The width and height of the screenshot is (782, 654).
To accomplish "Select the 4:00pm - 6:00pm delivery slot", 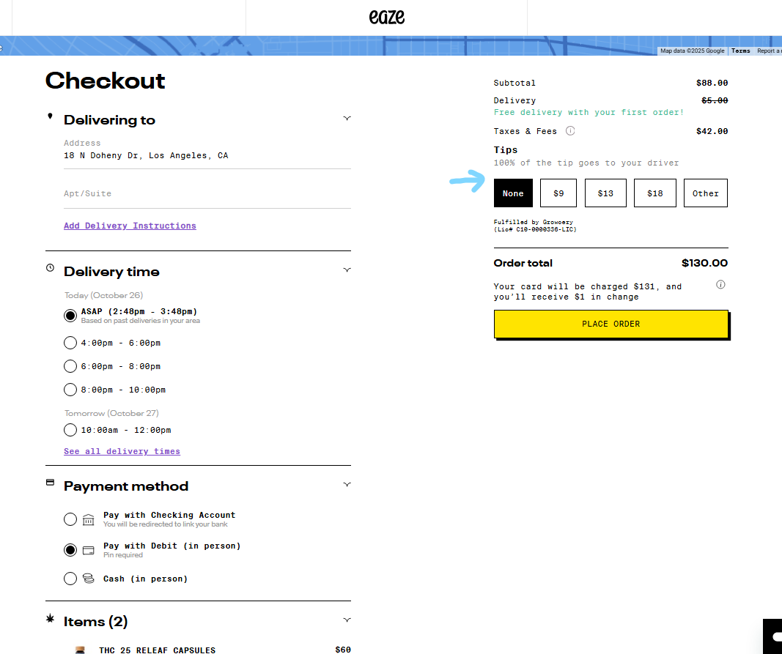I will click(x=70, y=343).
